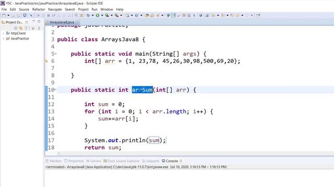This screenshot has height=187, width=334.
Task: Click the New Java Class icon
Action: pyautogui.click(x=137, y=15)
